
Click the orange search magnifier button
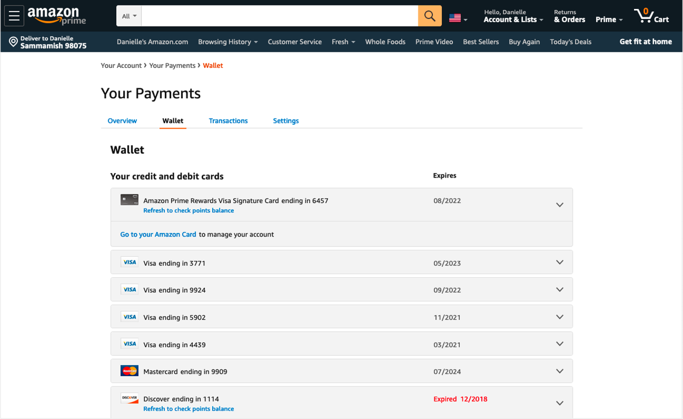(429, 16)
